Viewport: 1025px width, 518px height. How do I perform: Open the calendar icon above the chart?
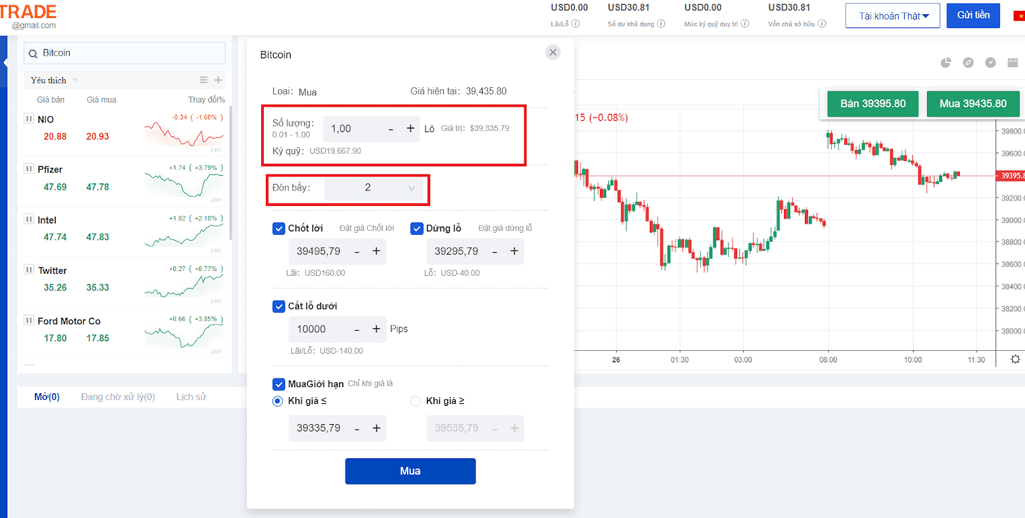coord(1014,62)
